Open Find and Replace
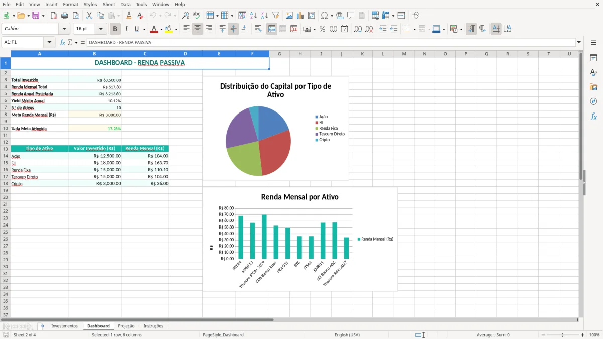Image resolution: width=603 pixels, height=339 pixels. pyautogui.click(x=186, y=16)
